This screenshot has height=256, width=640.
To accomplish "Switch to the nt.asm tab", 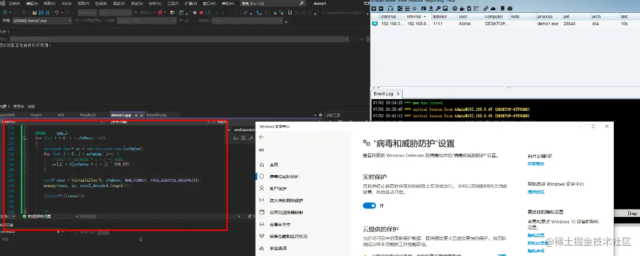I will [x=36, y=115].
